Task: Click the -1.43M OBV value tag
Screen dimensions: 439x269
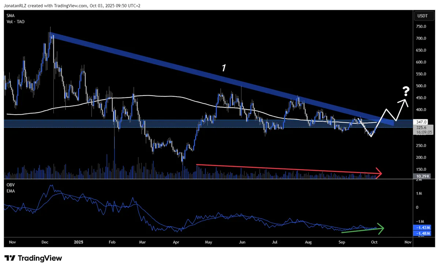Action: (x=423, y=227)
